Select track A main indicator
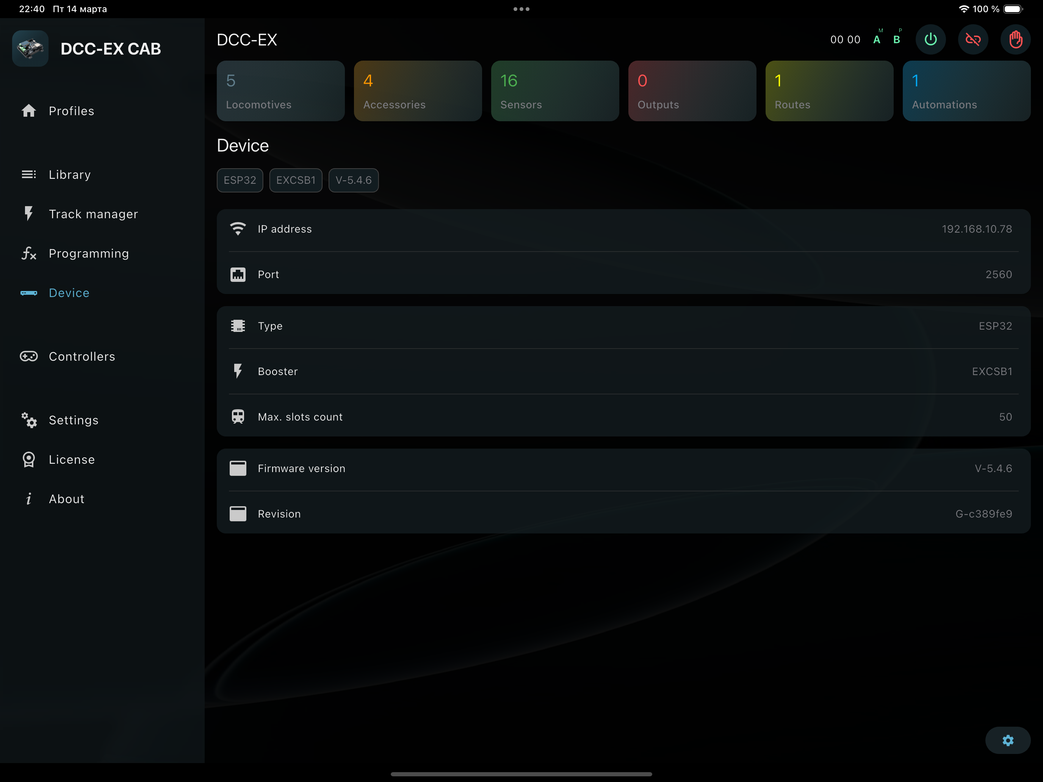 [x=877, y=38]
